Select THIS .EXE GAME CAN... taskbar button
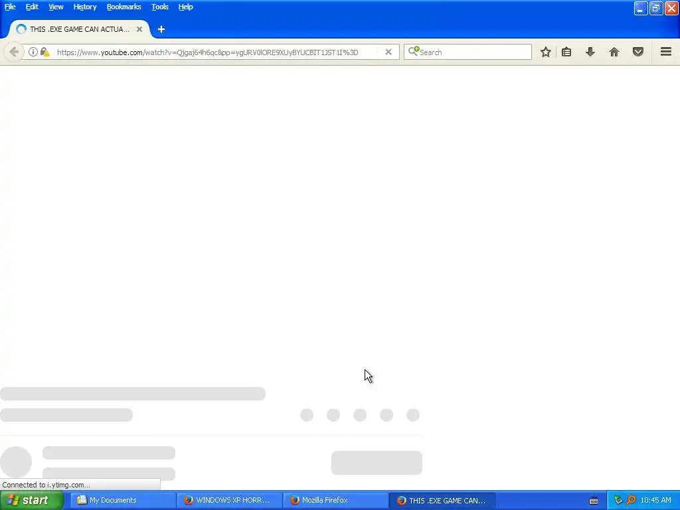Screen dimensions: 680x510 tap(442, 501)
